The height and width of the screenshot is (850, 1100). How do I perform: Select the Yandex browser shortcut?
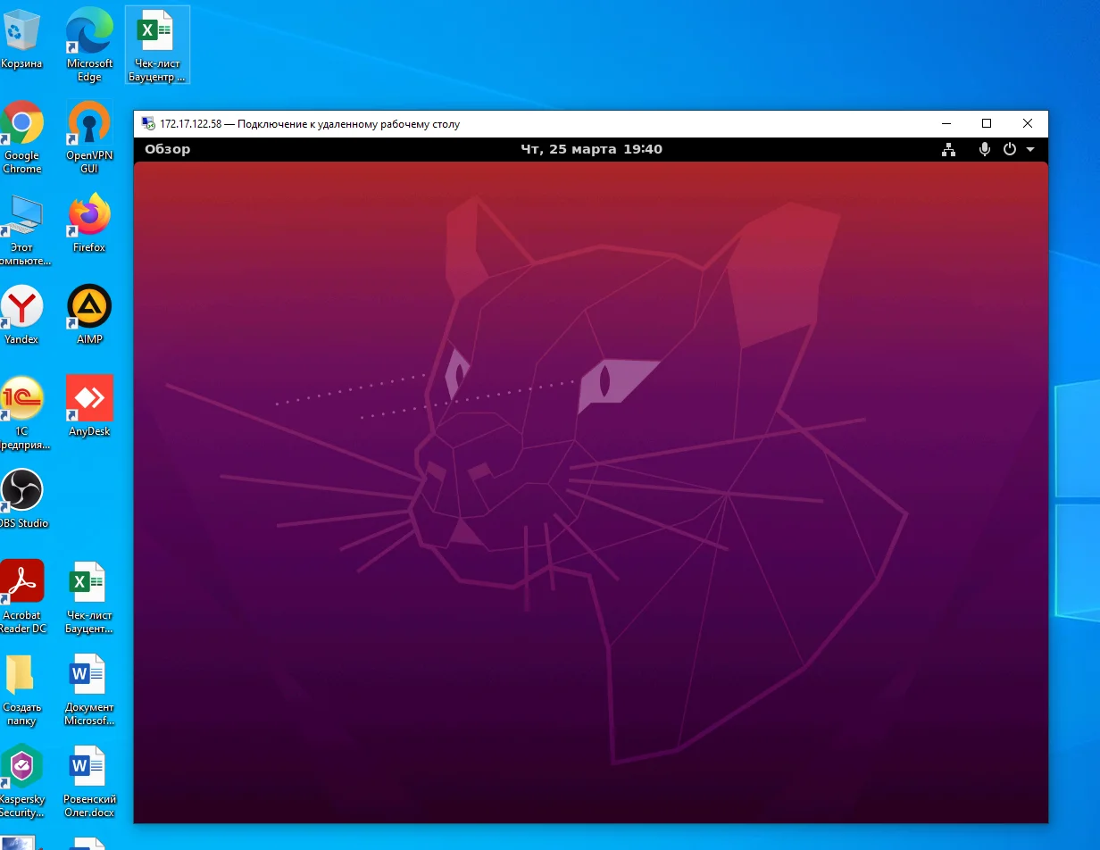(x=21, y=309)
